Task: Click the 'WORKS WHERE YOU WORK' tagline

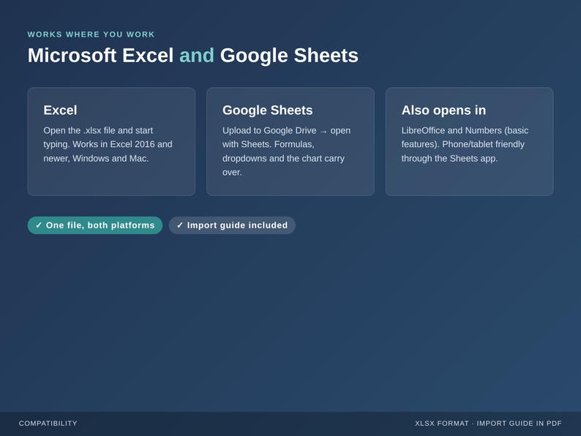Action: pyautogui.click(x=91, y=34)
